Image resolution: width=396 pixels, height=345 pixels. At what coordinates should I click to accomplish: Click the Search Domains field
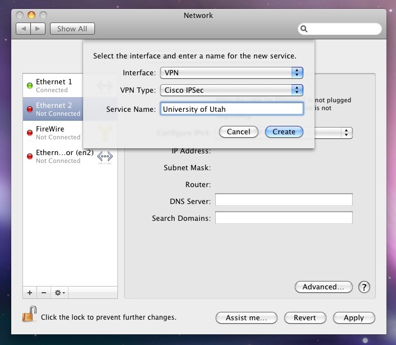284,217
